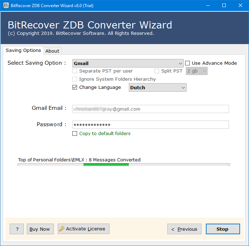Open the 2 gb split size dropdown
Screen dimensions: 249x246
coord(197,71)
